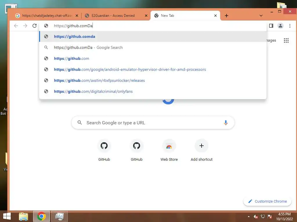Image resolution: width=297 pixels, height=222 pixels.
Task: Choose the Google Search suggestion row
Action: pos(153,48)
